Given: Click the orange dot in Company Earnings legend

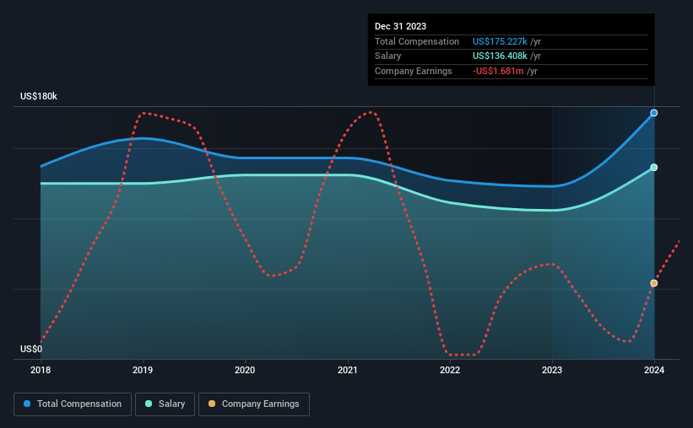Looking at the screenshot, I should pos(212,404).
